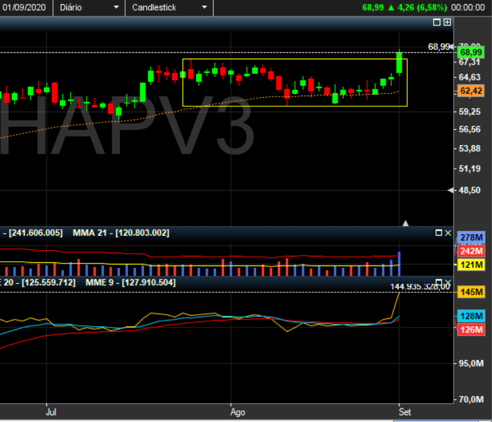492x422 pixels.
Task: Select the MMA 21 indicator label
Action: (x=121, y=233)
